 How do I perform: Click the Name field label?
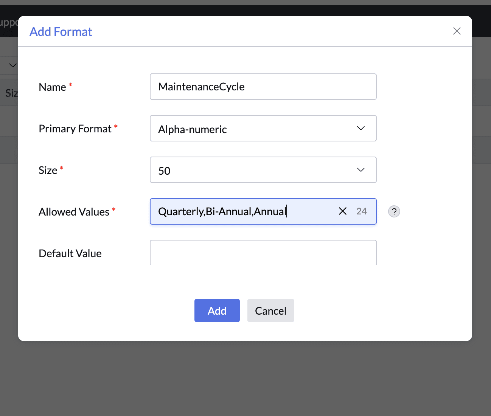point(52,87)
